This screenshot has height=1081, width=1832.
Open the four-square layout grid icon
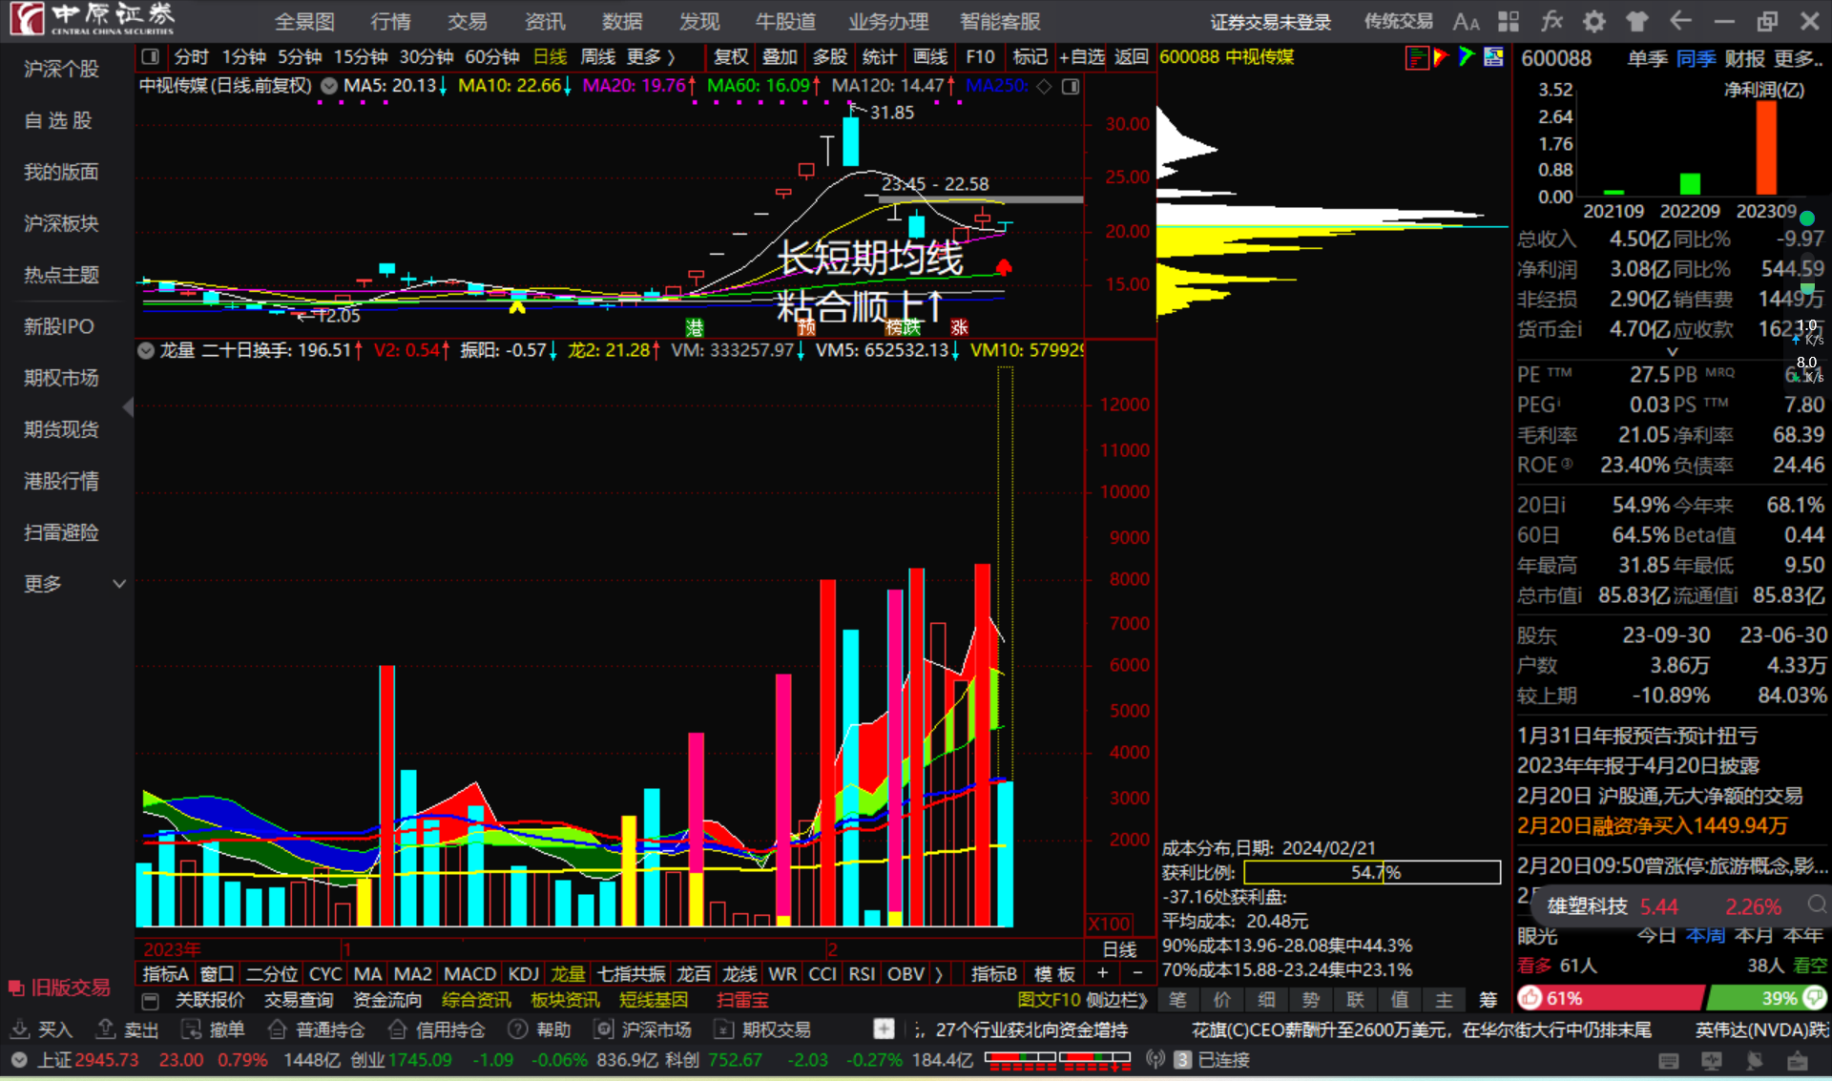1509,21
